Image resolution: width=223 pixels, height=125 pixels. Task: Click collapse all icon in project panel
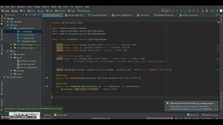point(30,15)
